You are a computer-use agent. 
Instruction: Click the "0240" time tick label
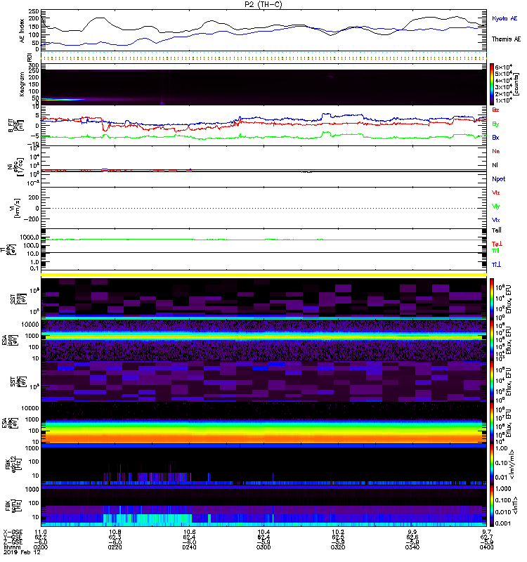tap(189, 547)
